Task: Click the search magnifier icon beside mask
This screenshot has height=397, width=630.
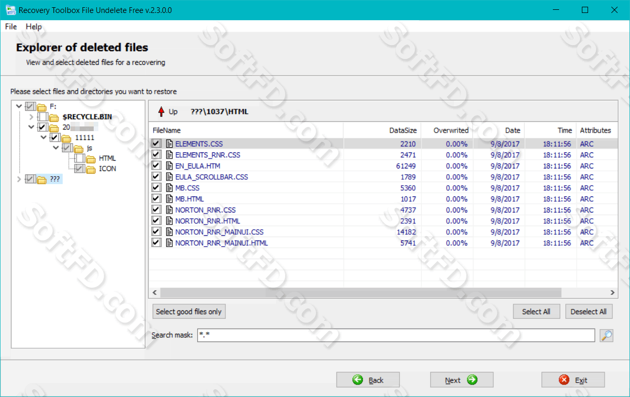Action: tap(606, 335)
